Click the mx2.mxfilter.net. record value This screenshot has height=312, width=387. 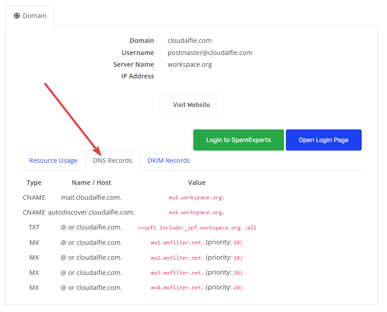click(x=177, y=258)
